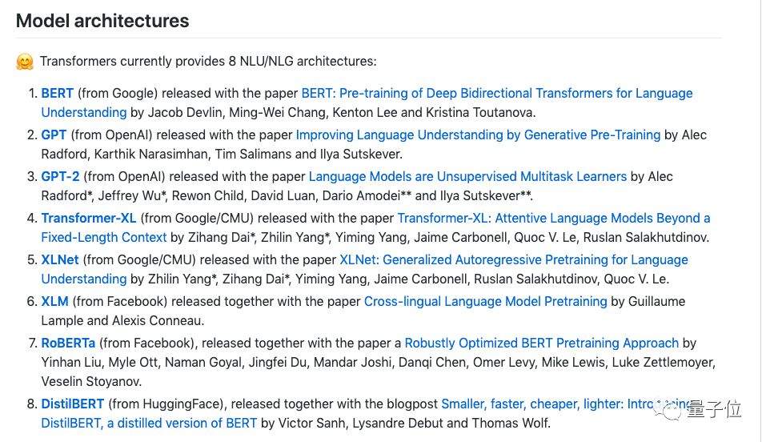Click the bold DistilBERT model link
766x442 pixels.
click(73, 404)
